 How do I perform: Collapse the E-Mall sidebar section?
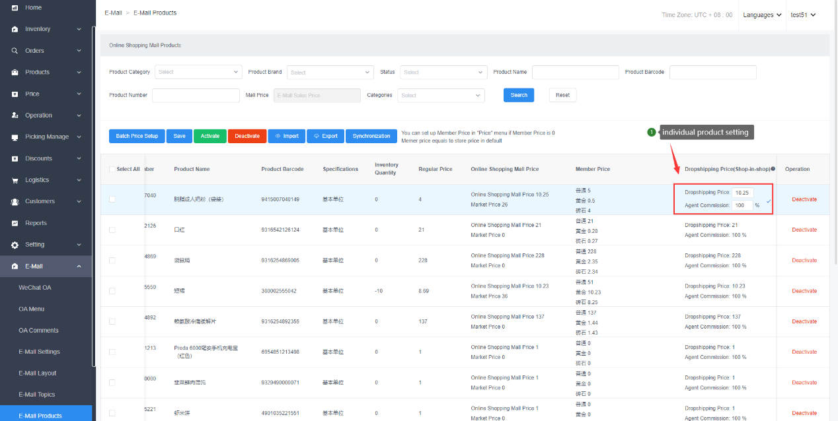coord(79,266)
